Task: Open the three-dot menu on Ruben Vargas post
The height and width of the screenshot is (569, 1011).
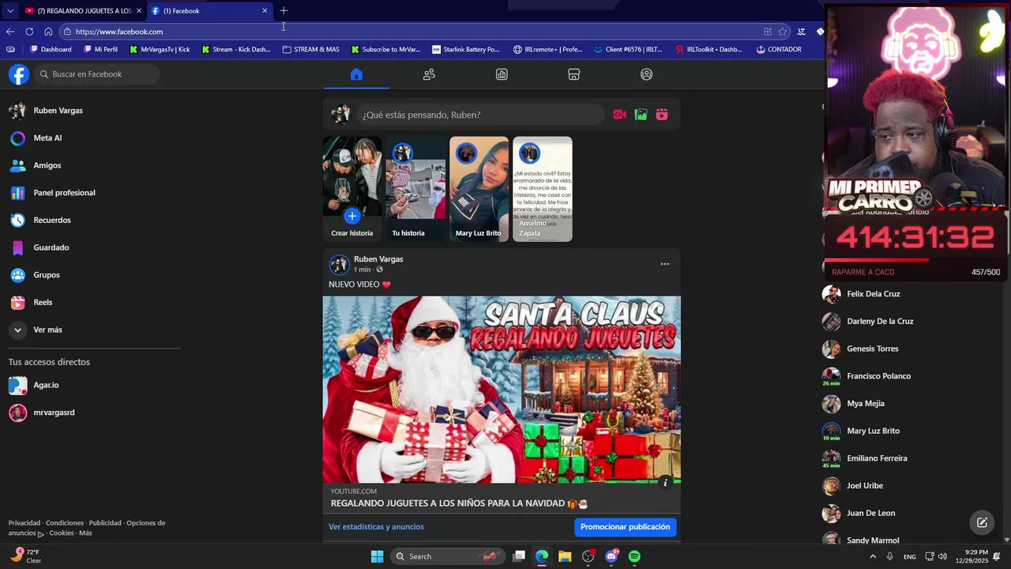Action: [665, 264]
